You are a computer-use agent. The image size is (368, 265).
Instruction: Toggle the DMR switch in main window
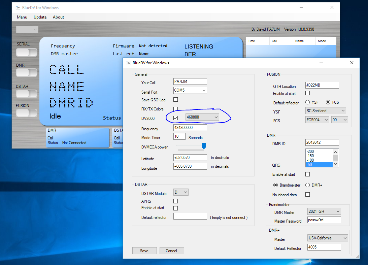click(x=27, y=72)
